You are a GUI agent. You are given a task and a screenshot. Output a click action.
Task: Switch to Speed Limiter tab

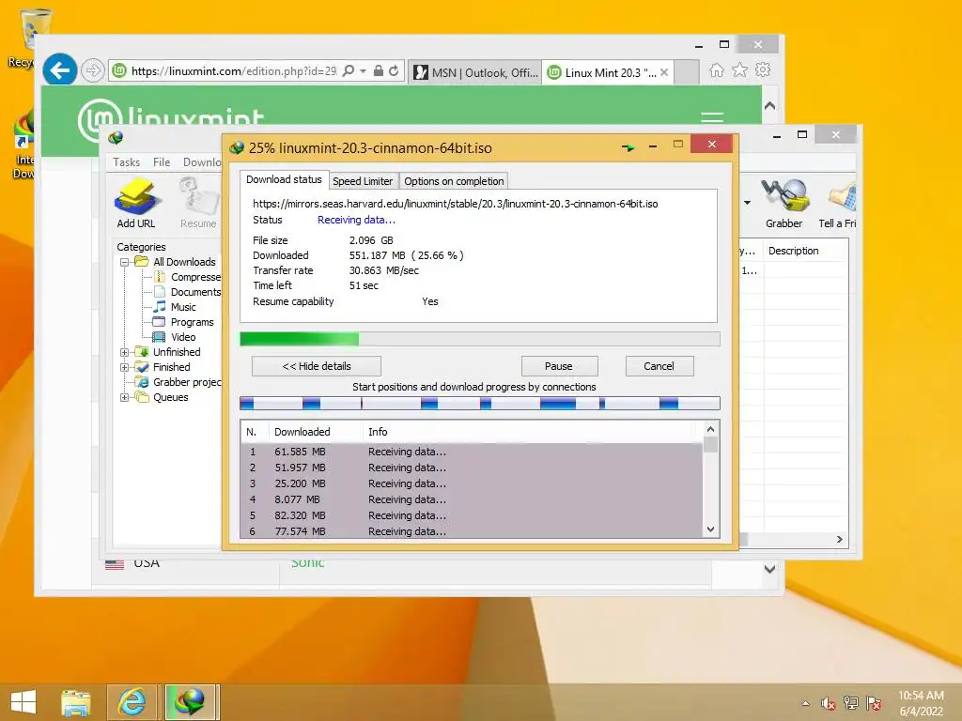point(363,181)
